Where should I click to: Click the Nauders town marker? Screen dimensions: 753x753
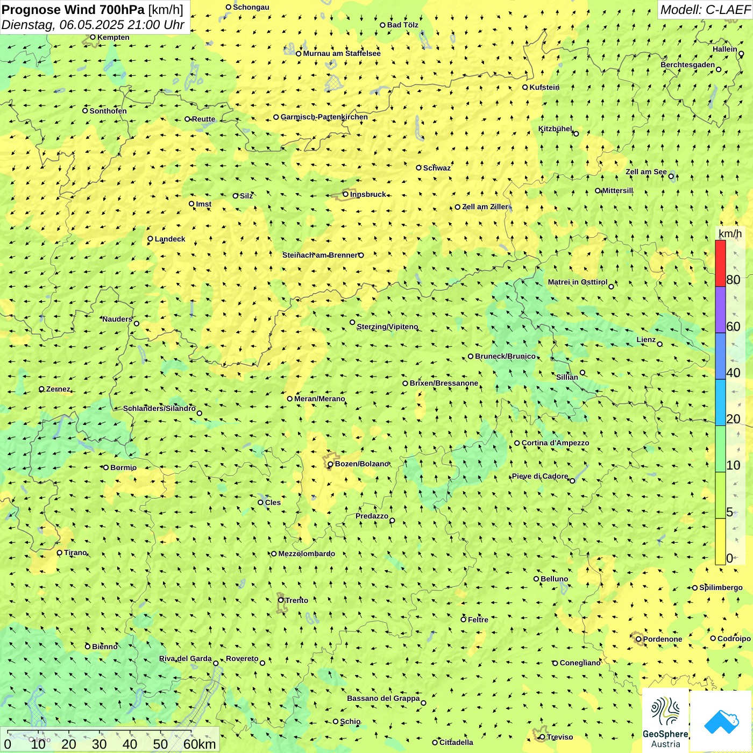click(x=137, y=324)
